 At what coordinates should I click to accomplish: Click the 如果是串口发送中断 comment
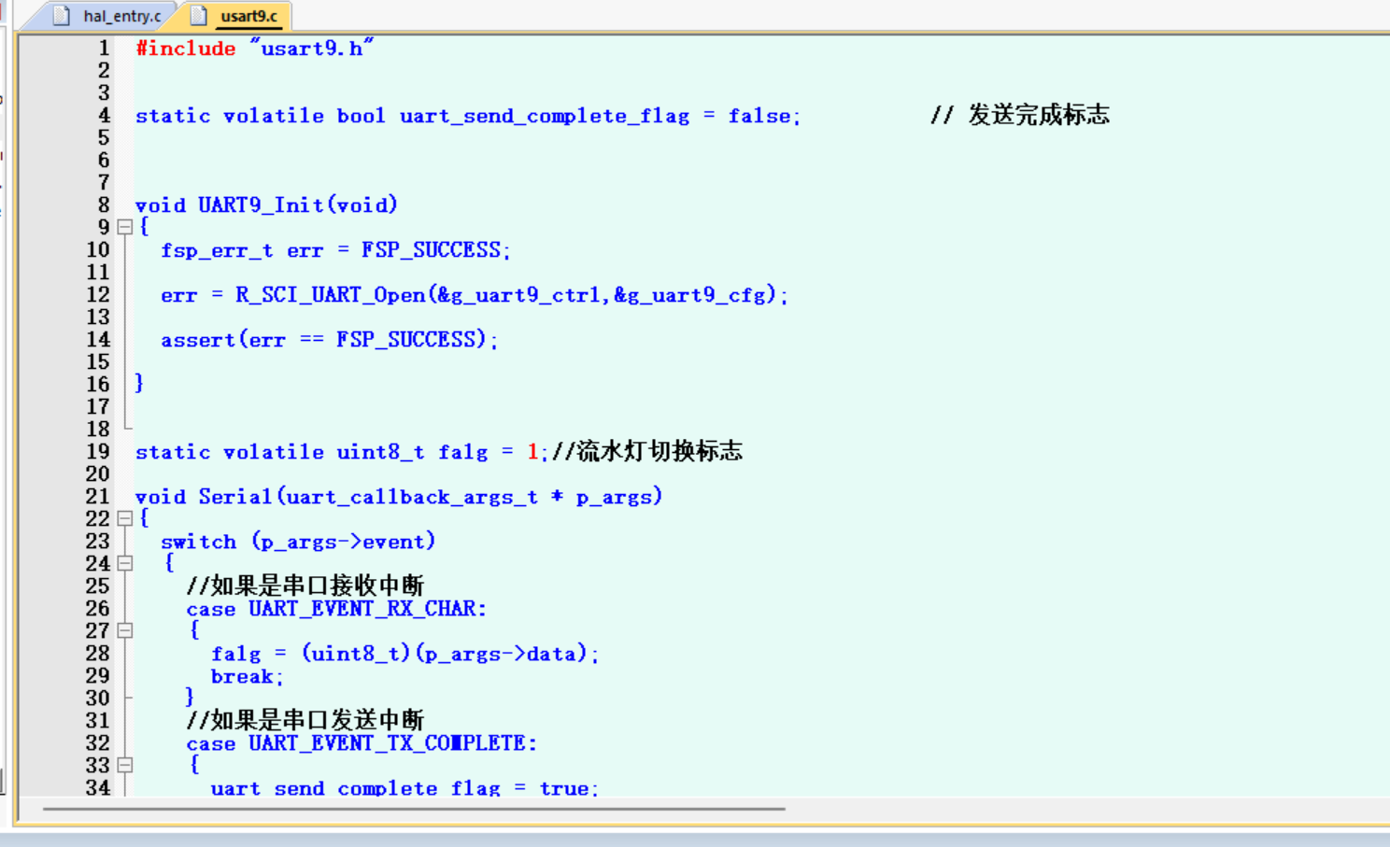305,720
